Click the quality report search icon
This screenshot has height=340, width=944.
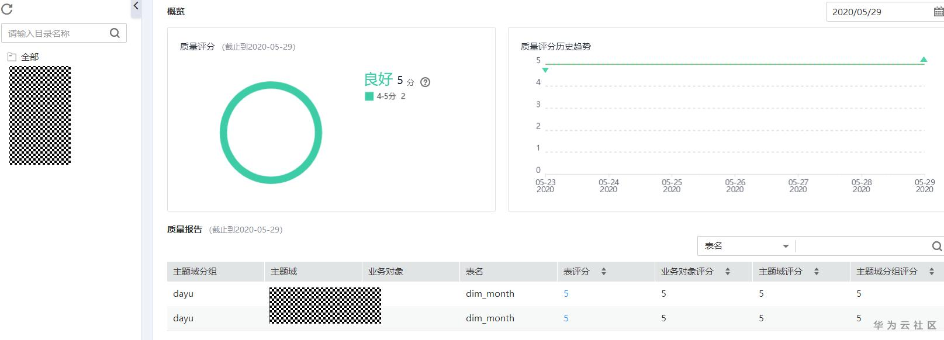(x=936, y=247)
